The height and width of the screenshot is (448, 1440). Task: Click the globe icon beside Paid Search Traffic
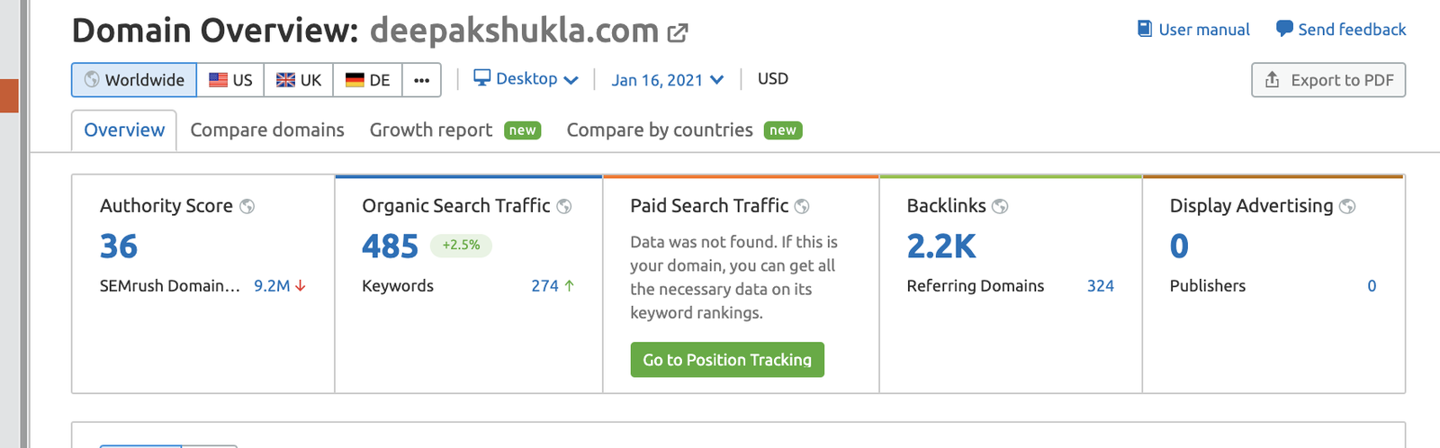point(802,206)
